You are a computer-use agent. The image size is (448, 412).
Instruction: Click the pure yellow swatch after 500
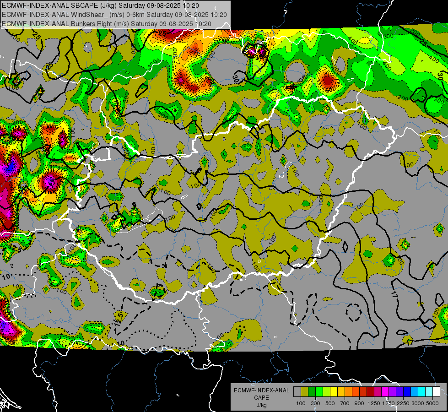click(x=334, y=391)
